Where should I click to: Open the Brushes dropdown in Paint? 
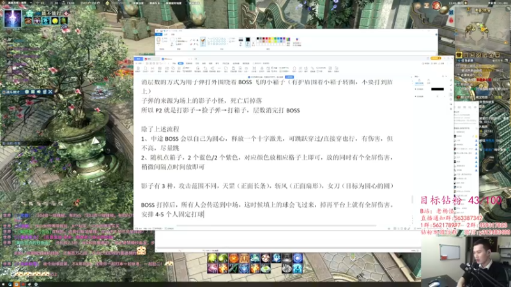[x=202, y=41]
